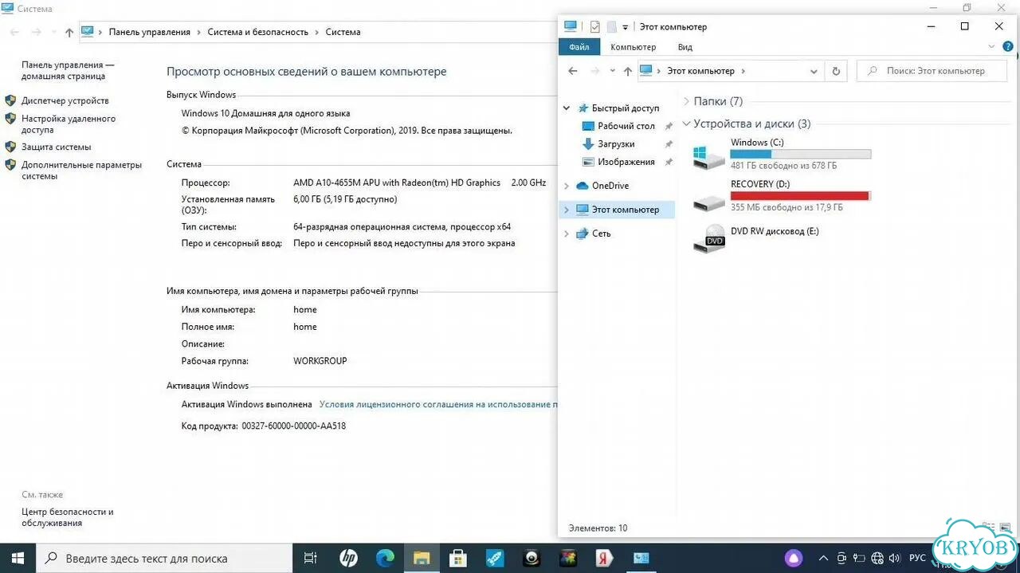Click the Explorer back arrow

pos(572,71)
